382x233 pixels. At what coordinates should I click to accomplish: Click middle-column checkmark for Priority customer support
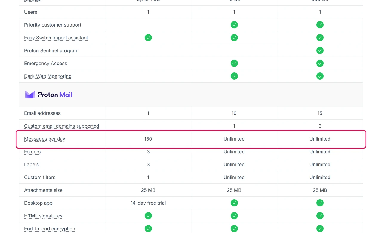click(234, 25)
